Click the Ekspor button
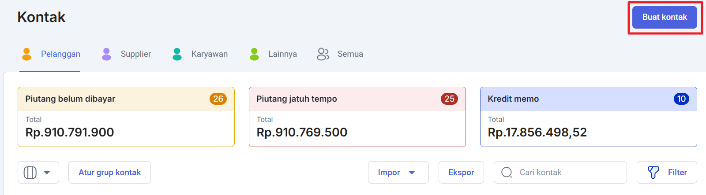The image size is (706, 195). pyautogui.click(x=461, y=173)
